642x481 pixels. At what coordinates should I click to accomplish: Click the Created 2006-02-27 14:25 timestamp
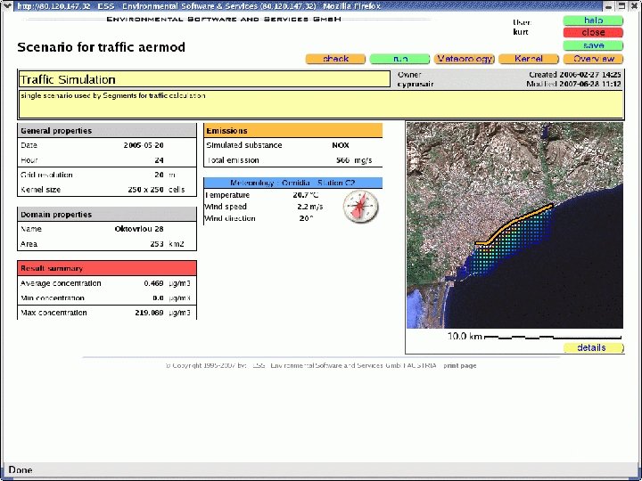click(x=575, y=75)
